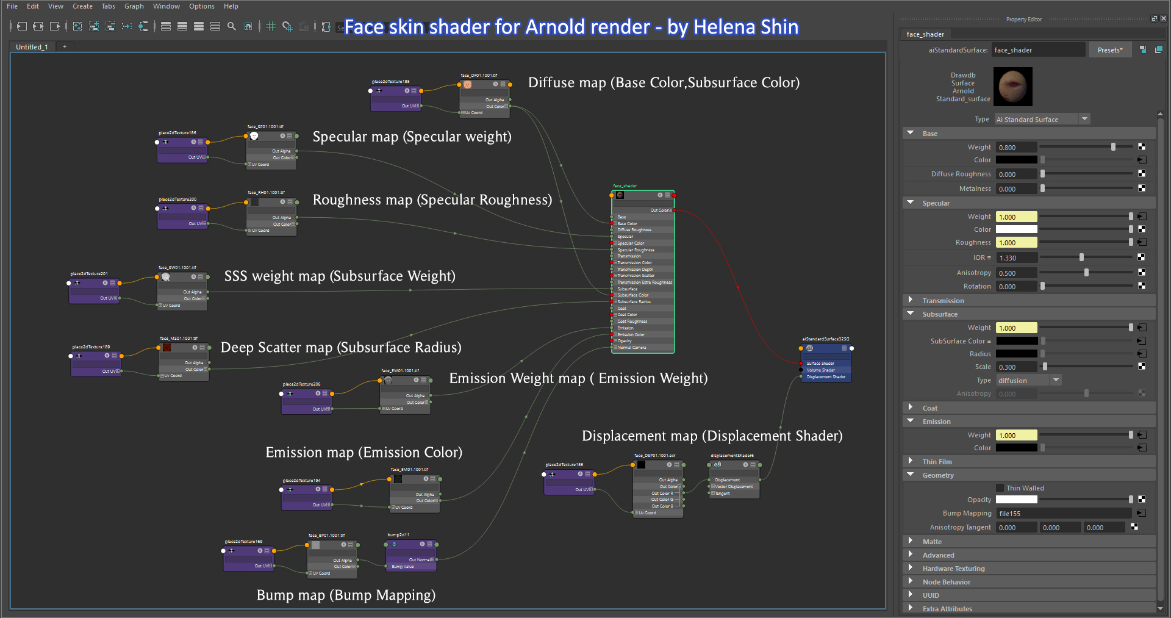Click Base Color connection arrow icon
1171x618 pixels.
pyautogui.click(x=1142, y=160)
